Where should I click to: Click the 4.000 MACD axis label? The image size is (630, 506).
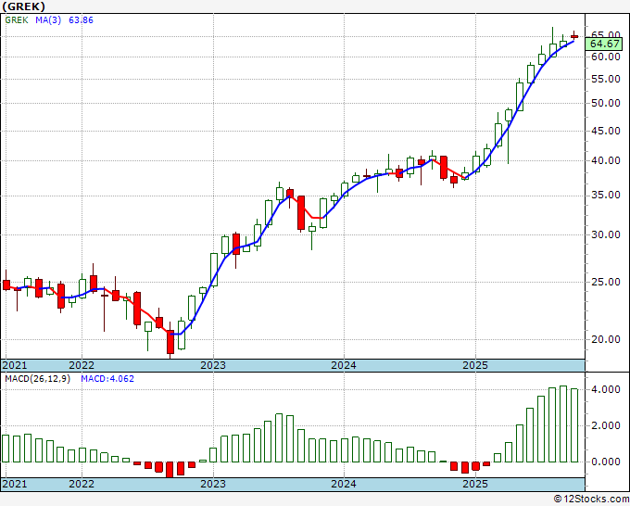point(606,389)
